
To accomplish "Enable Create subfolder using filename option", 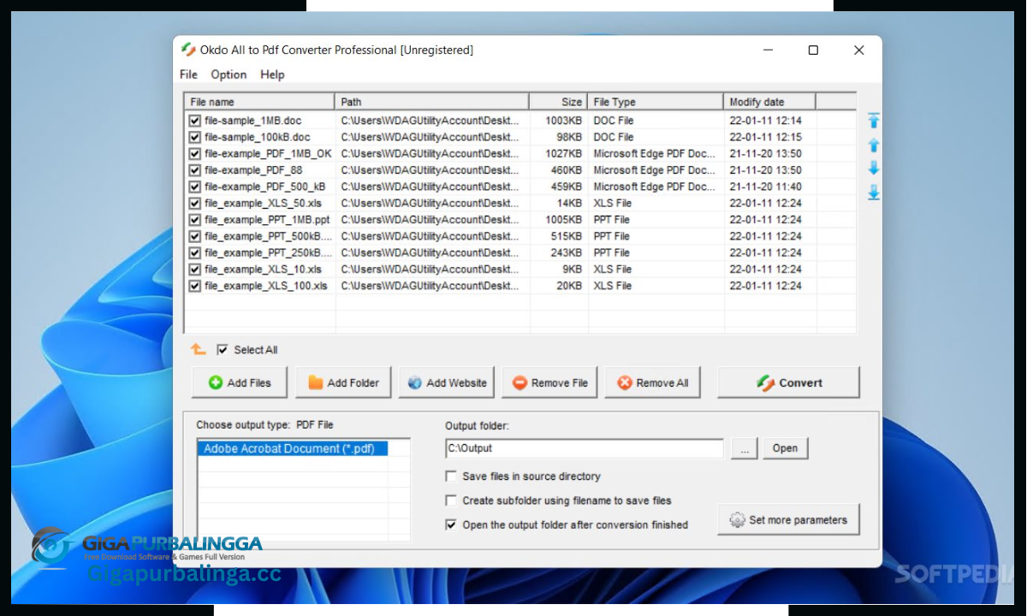I will (x=451, y=500).
